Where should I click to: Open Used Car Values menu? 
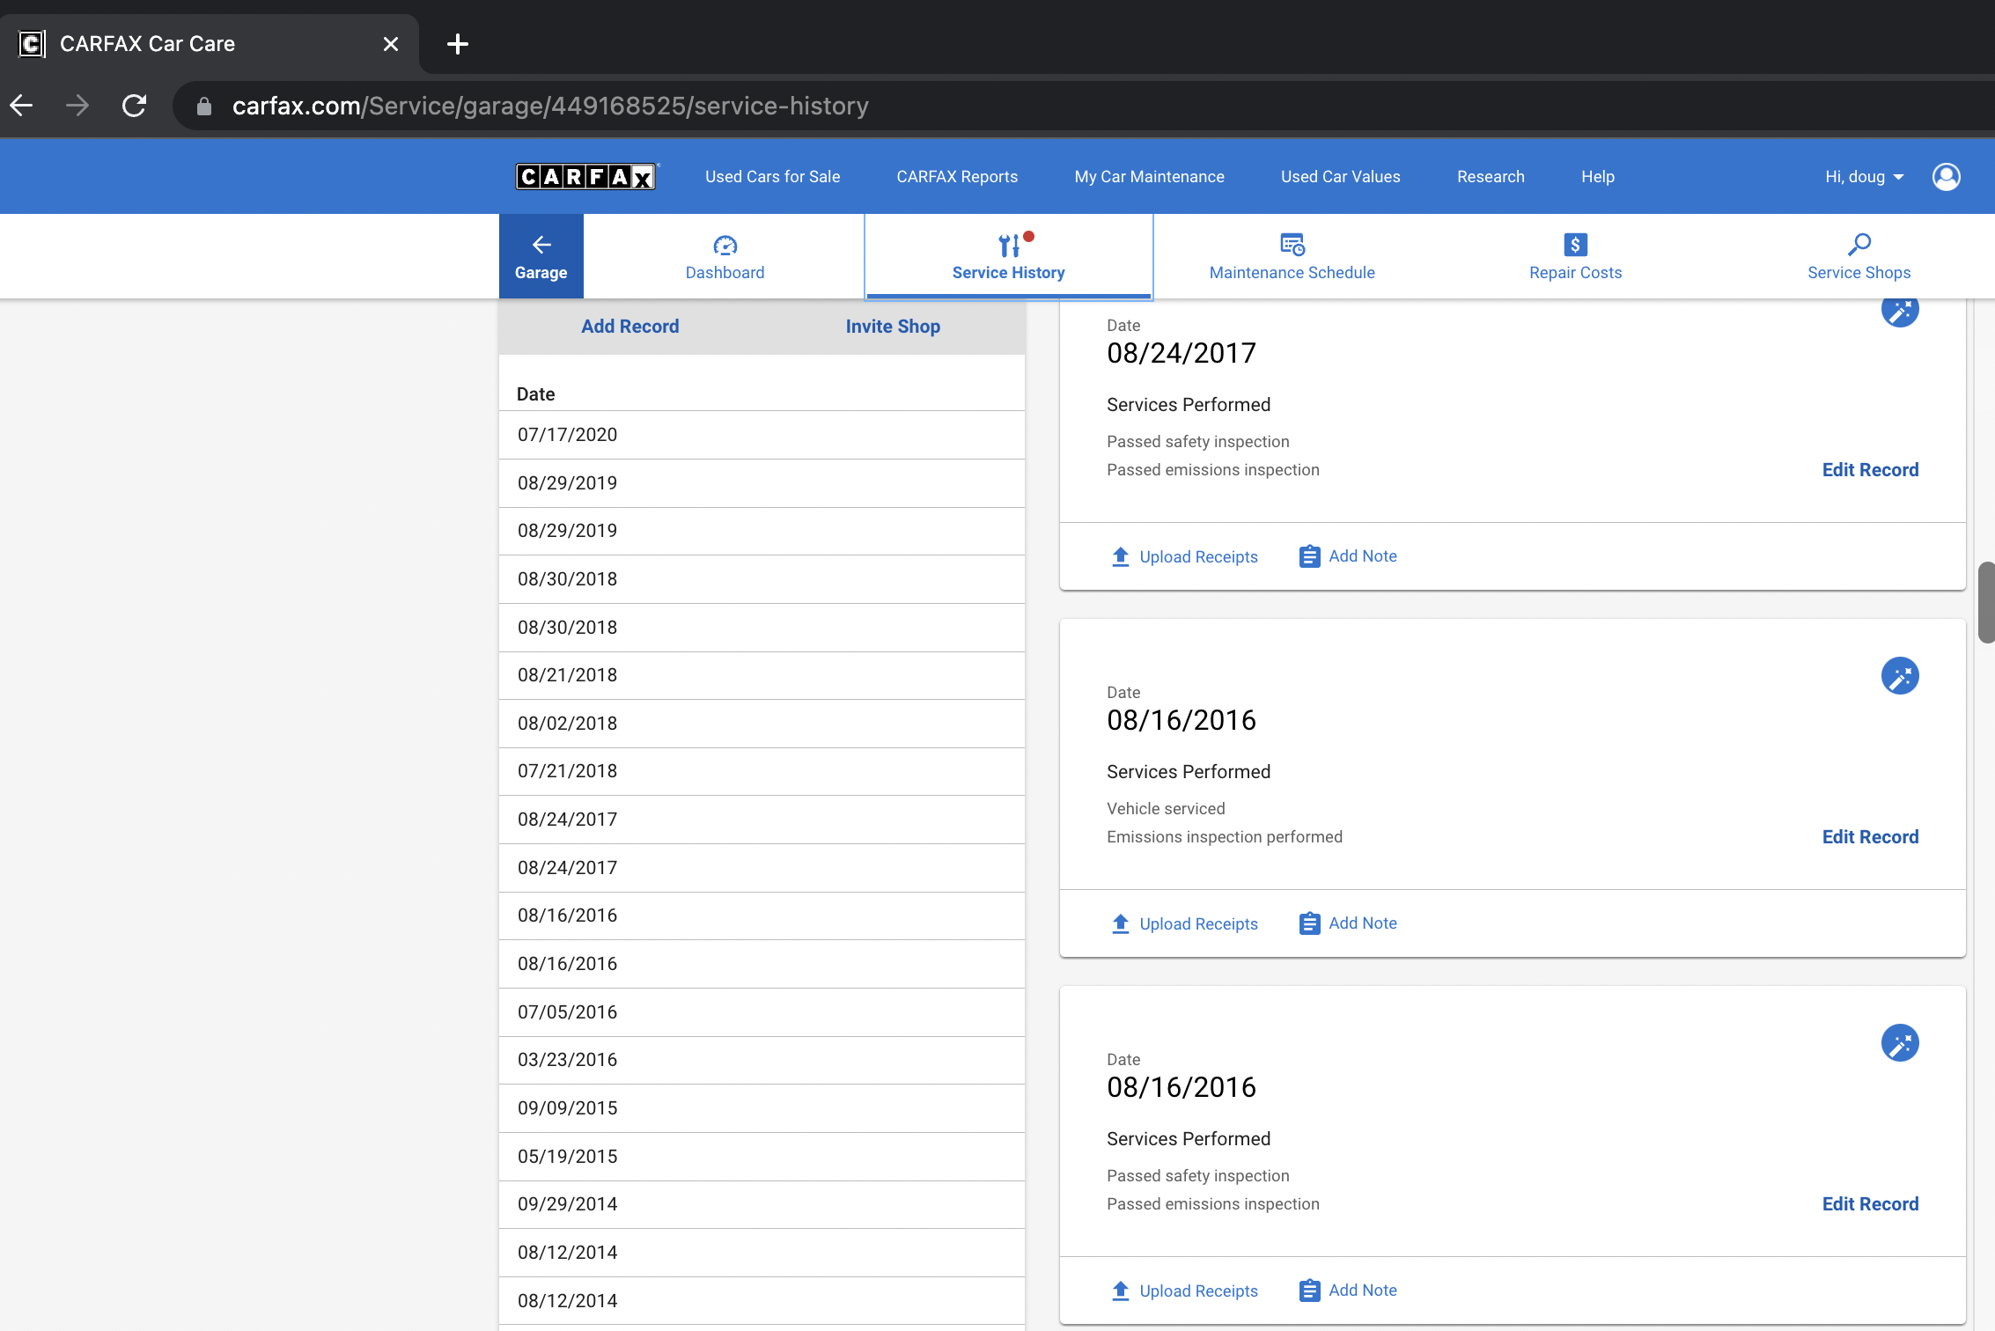[x=1340, y=177]
